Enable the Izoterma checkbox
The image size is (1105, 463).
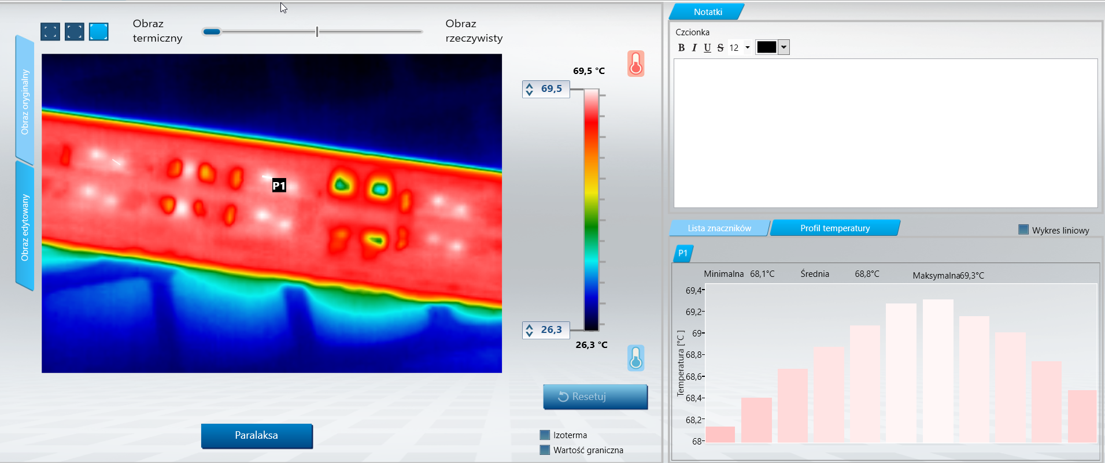[545, 435]
